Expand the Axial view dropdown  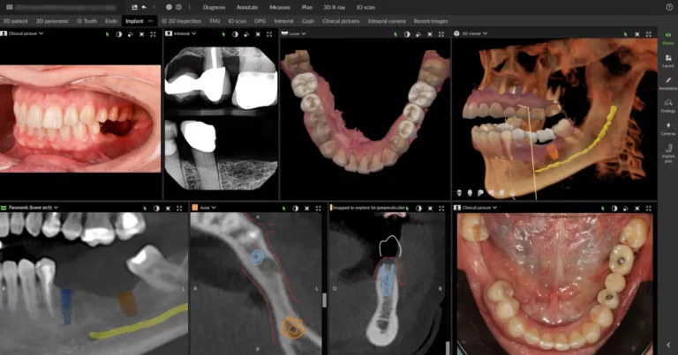215,208
